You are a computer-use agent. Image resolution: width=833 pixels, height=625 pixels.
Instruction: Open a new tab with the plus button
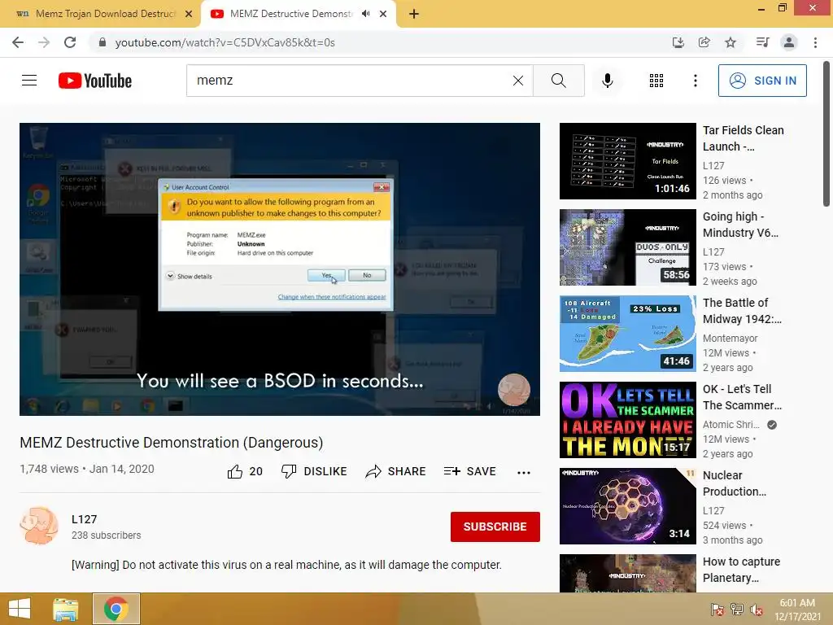[414, 15]
